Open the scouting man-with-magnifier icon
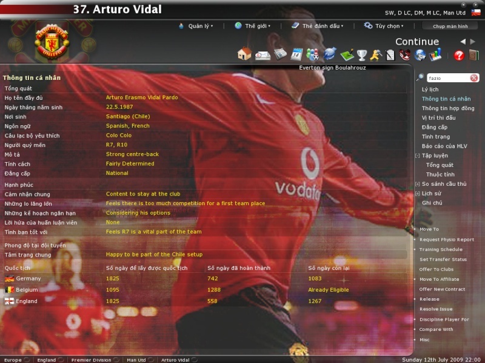The width and height of the screenshot is (485, 363). (x=376, y=55)
